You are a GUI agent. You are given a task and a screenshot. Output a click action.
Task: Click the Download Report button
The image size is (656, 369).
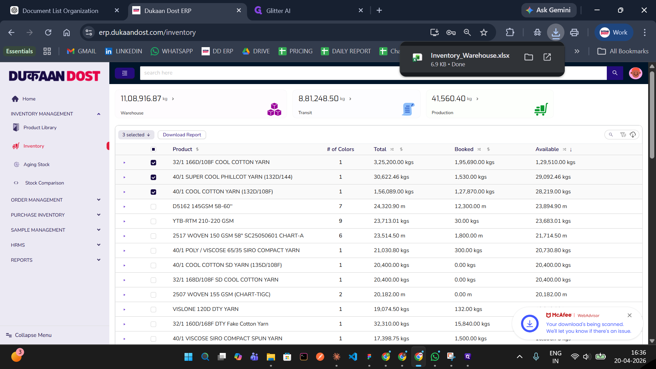coord(182,135)
